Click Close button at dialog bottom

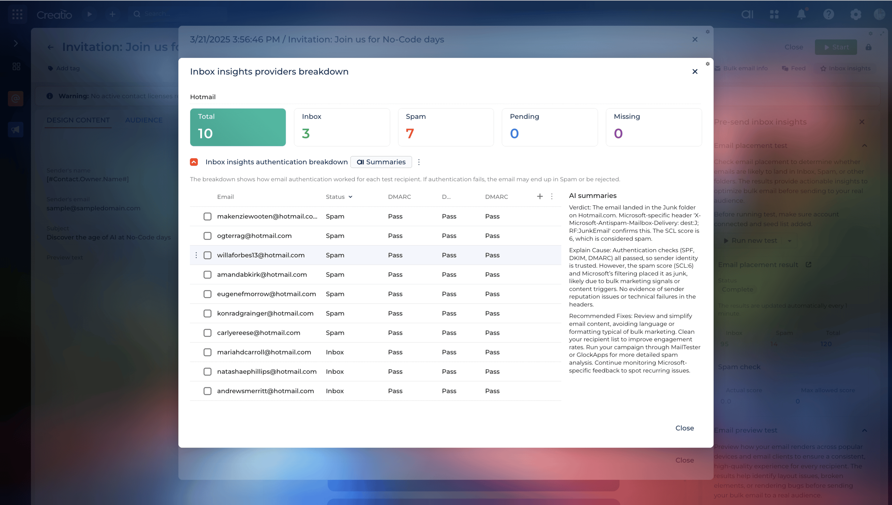point(684,428)
